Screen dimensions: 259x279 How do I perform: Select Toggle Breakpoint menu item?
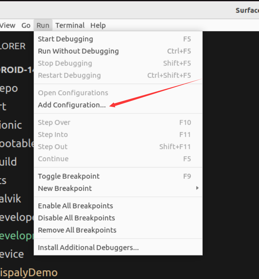[x=69, y=176]
